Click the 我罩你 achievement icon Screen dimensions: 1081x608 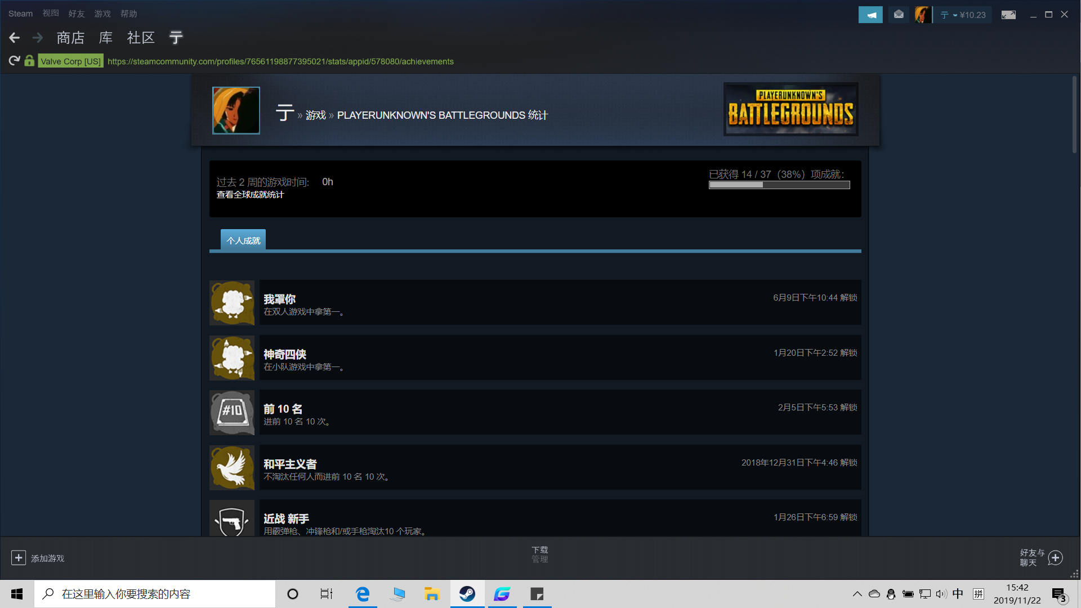point(232,303)
